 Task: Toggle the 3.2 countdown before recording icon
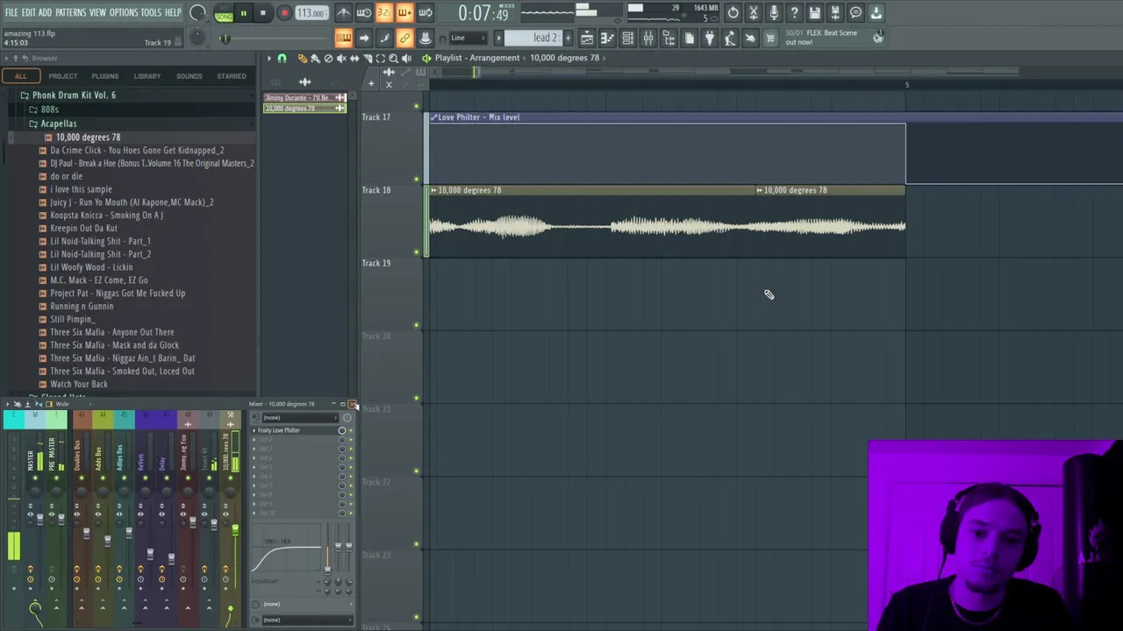(x=384, y=13)
